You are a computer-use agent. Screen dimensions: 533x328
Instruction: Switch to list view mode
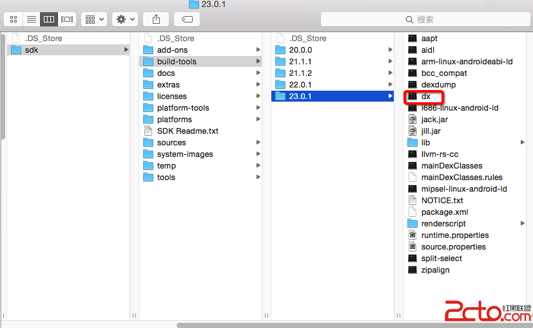coord(32,19)
